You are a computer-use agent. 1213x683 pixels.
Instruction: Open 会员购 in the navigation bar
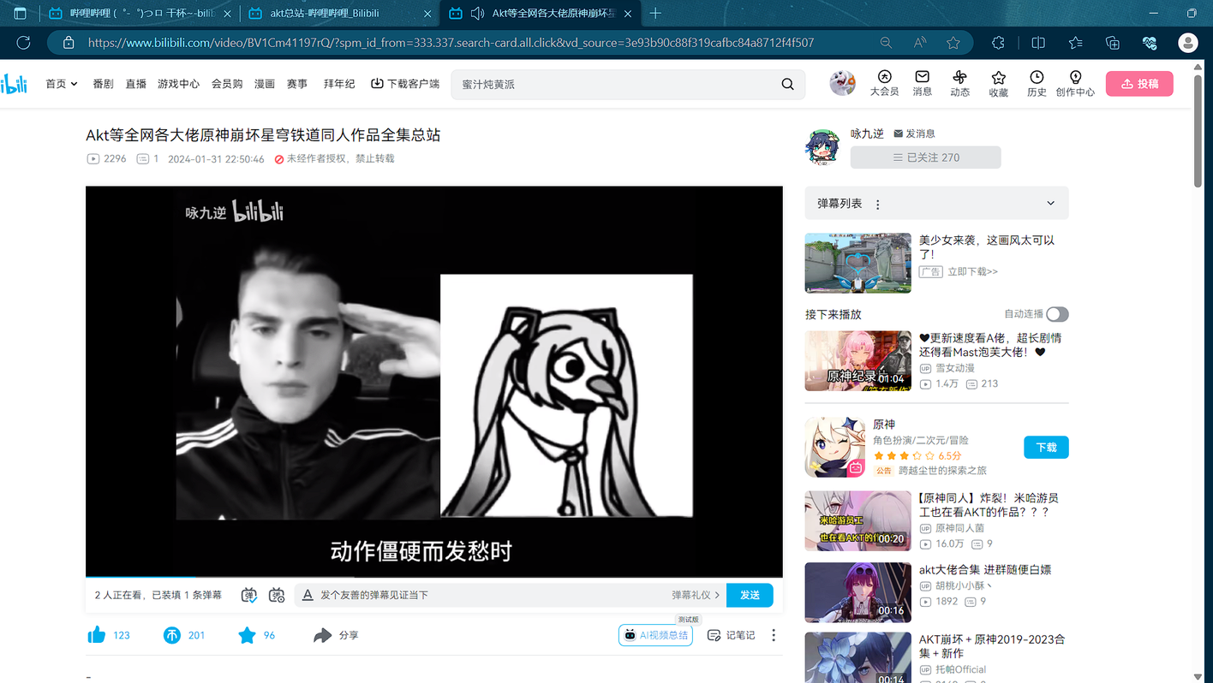click(227, 84)
